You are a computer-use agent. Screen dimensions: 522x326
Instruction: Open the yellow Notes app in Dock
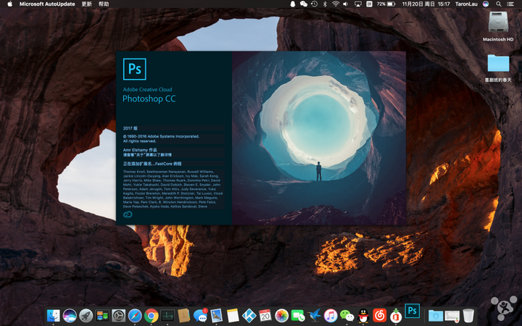click(233, 315)
